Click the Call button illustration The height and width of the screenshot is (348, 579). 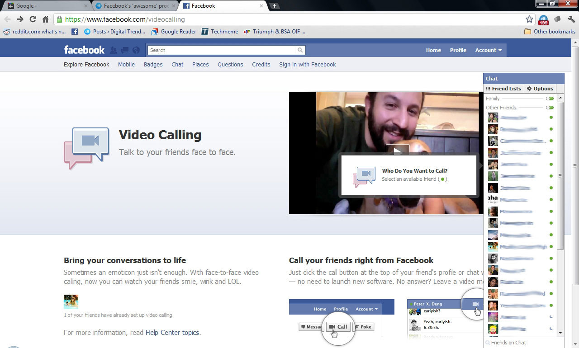tap(338, 327)
